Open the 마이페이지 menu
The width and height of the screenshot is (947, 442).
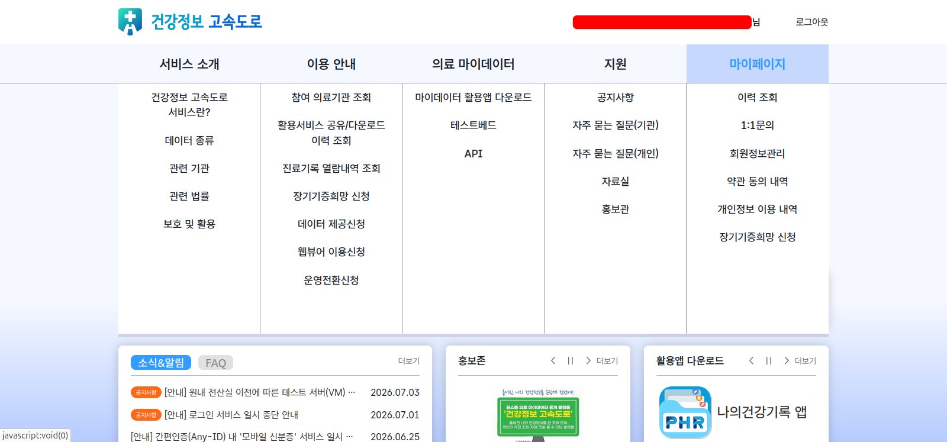coord(758,64)
